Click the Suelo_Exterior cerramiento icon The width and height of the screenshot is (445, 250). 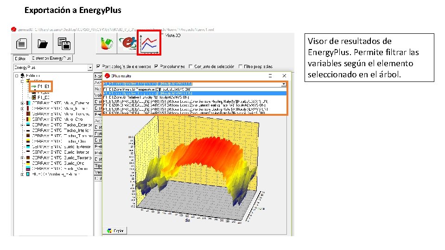pos(28,147)
